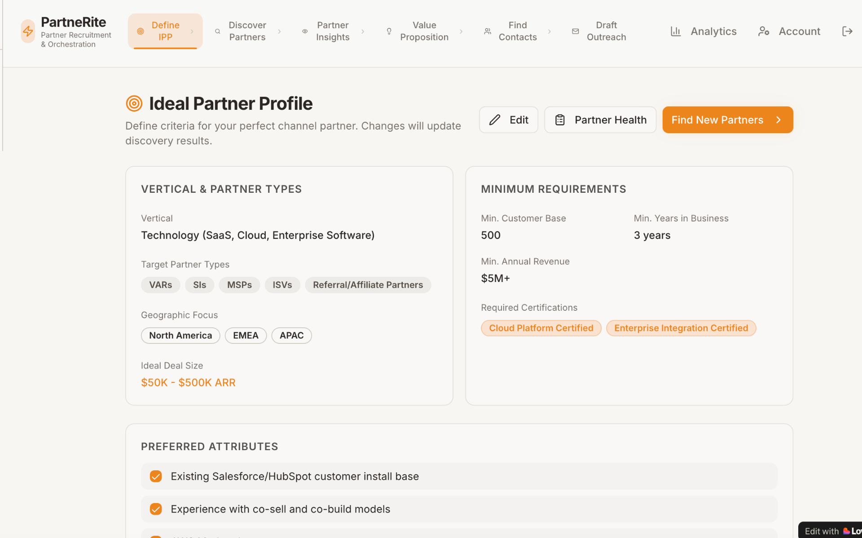Click chevron after Value Proposition step
862x538 pixels.
[x=461, y=31]
